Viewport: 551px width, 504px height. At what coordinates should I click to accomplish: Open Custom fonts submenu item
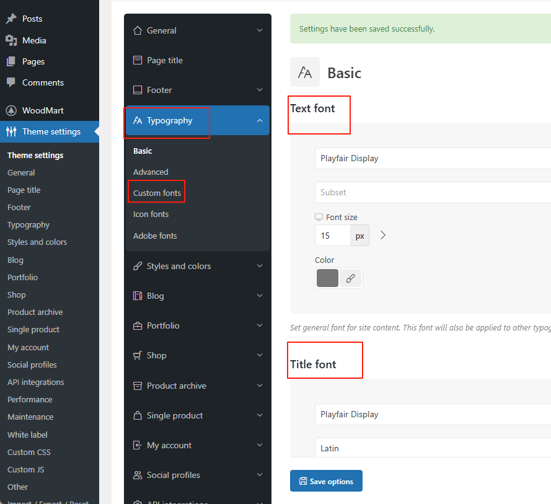(157, 193)
